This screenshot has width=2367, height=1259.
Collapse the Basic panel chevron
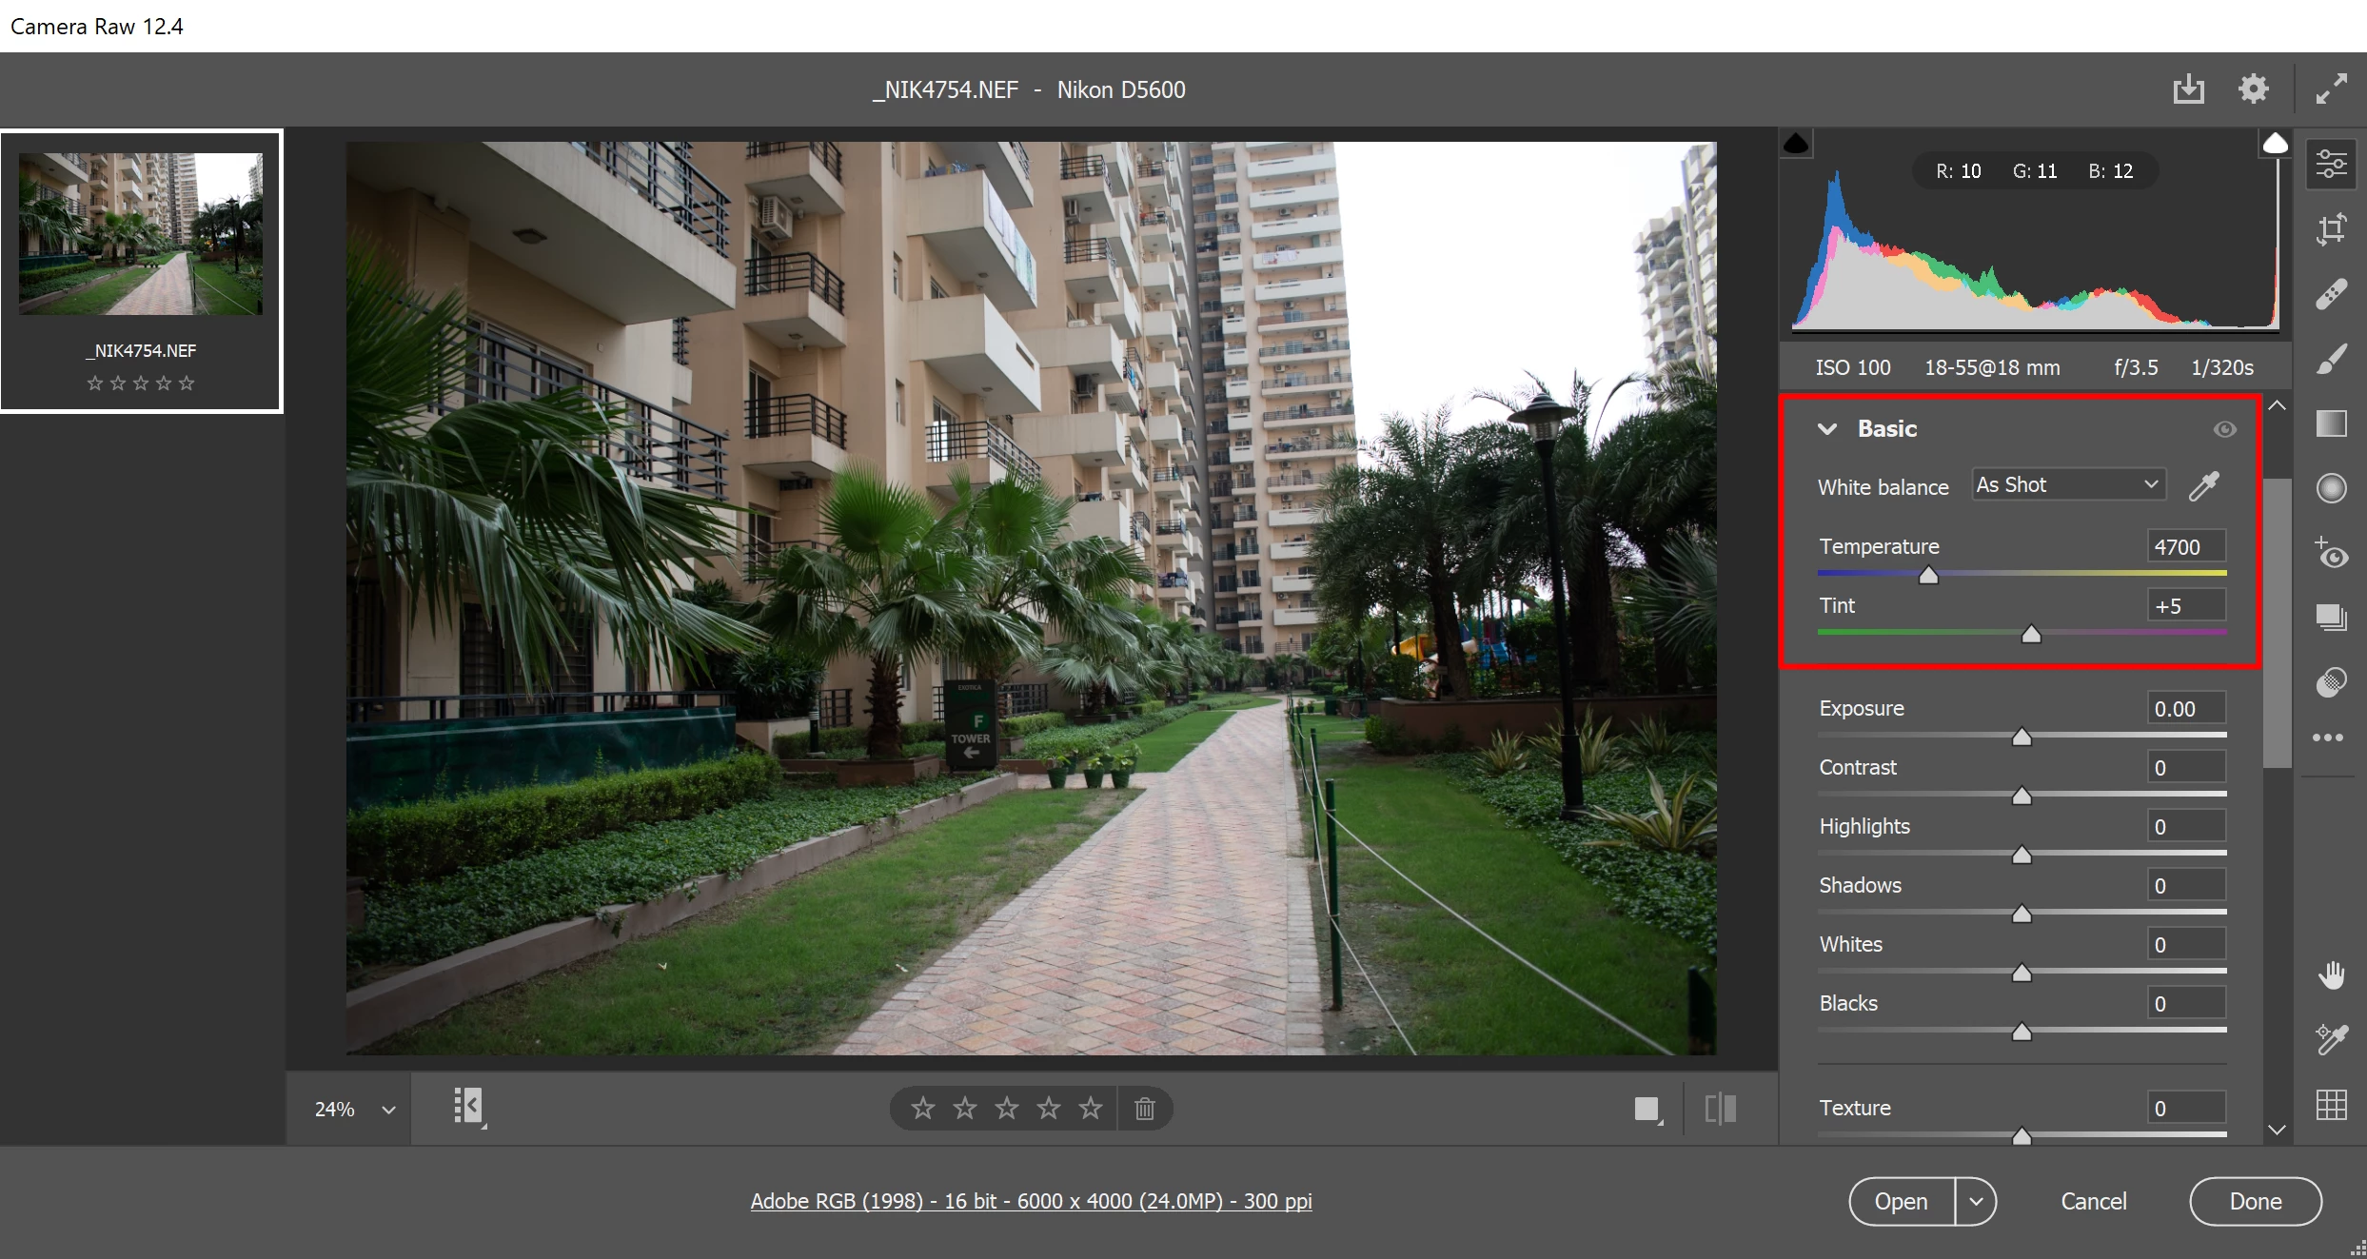pyautogui.click(x=1826, y=429)
